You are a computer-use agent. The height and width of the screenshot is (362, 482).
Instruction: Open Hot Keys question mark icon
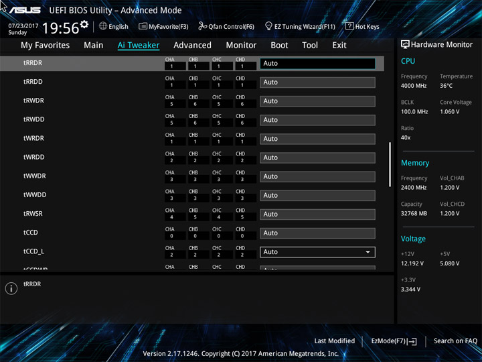(349, 26)
